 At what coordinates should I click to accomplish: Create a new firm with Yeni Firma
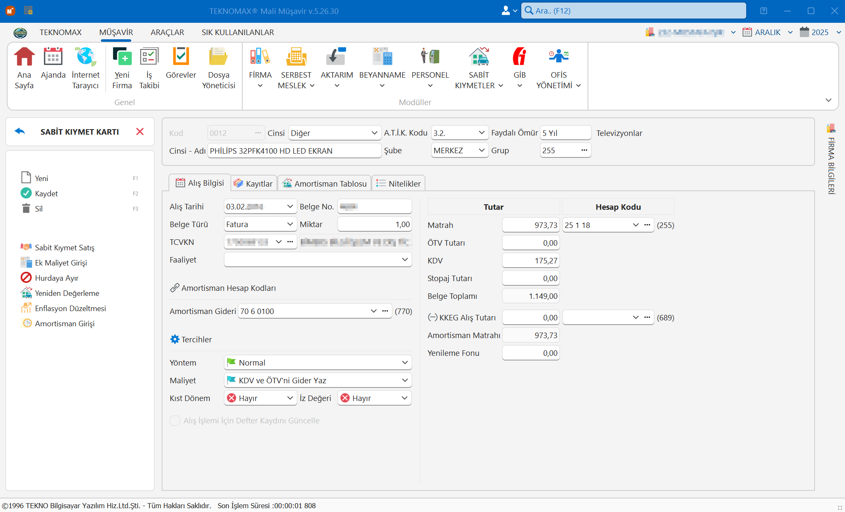(122, 68)
